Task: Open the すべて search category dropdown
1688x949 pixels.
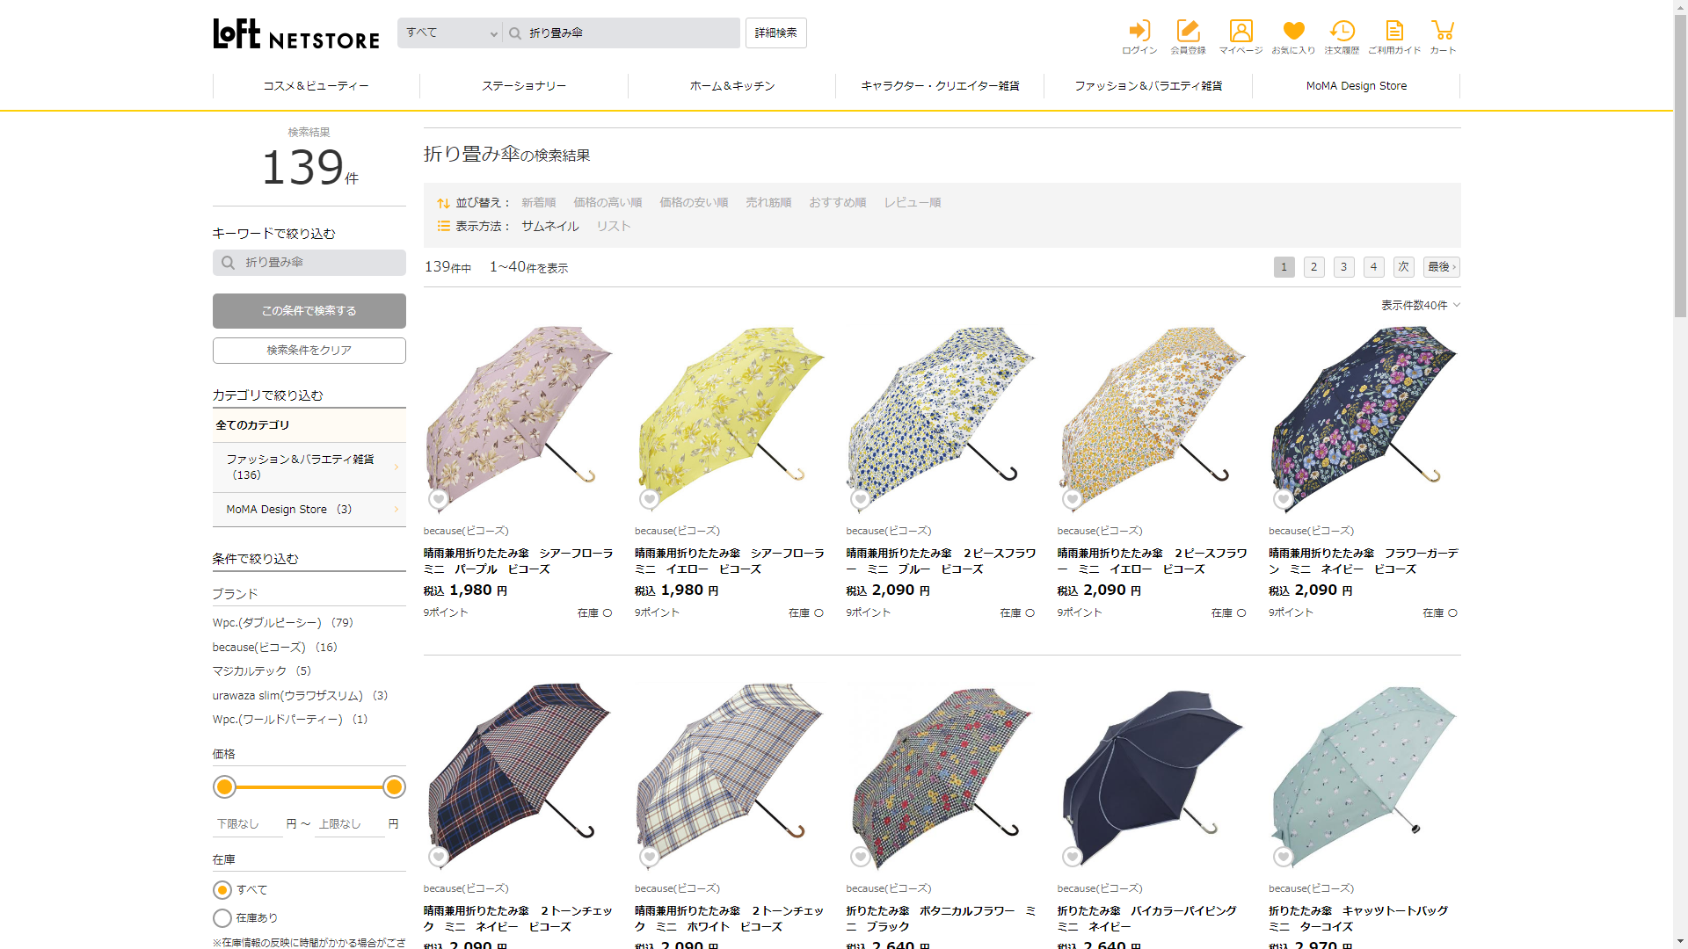Action: point(450,33)
